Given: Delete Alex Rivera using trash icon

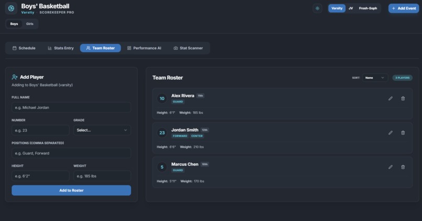Looking at the screenshot, I should click(403, 99).
